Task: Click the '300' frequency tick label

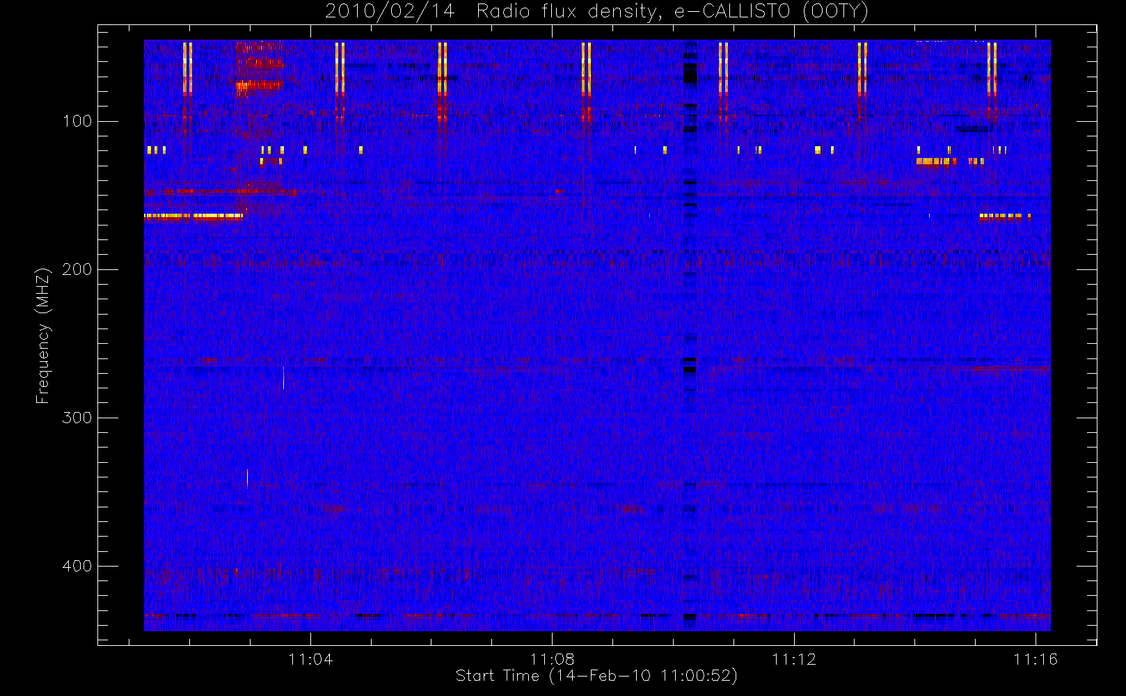Action: pyautogui.click(x=77, y=418)
